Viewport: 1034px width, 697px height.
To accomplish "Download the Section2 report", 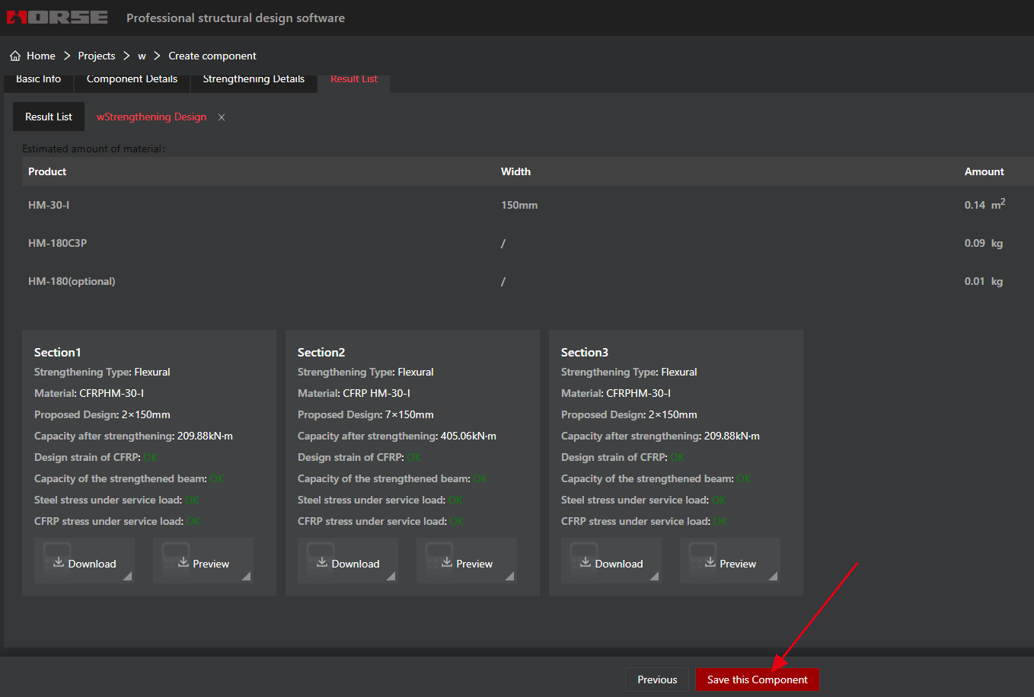I will click(x=348, y=563).
